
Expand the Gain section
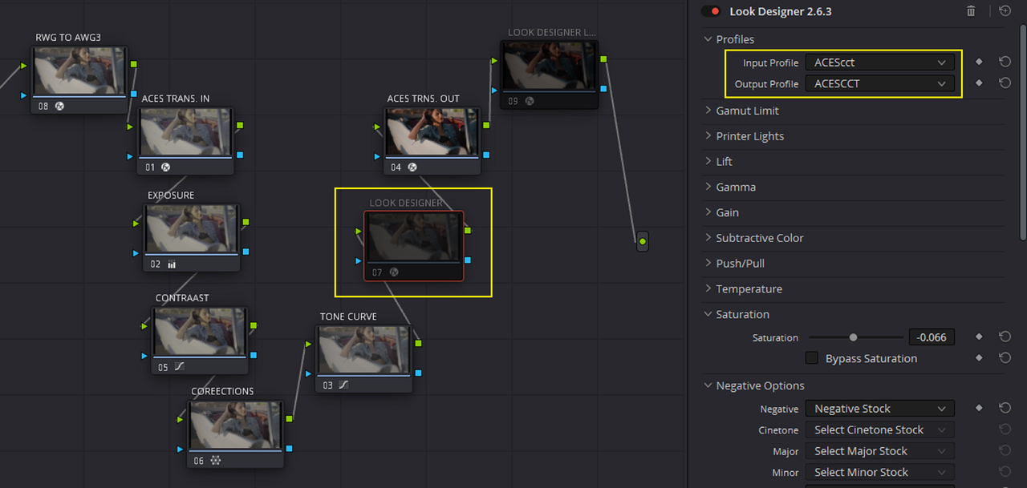708,212
